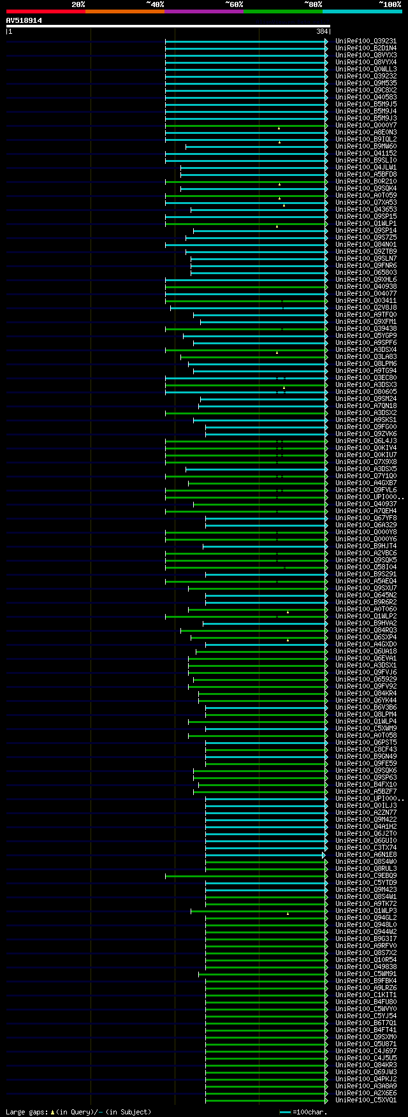Select hit label UniRef100_Q4JLW1
Image resolution: width=408 pixels, height=1117 pixels.
(366, 168)
